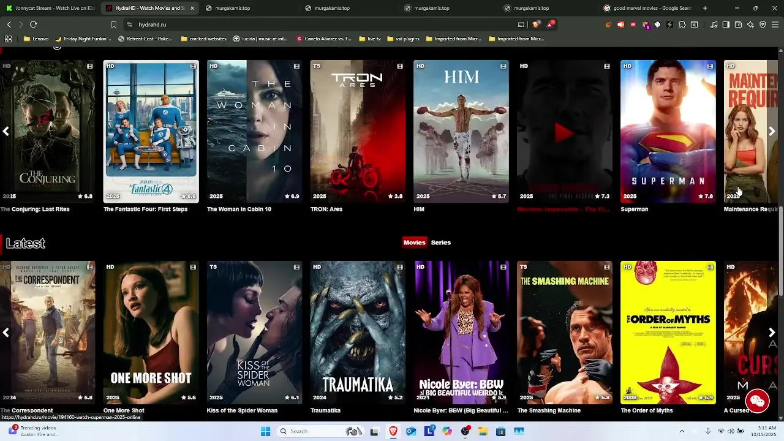Open Brave Shields icon in address bar
The image size is (784, 441).
pyautogui.click(x=537, y=24)
